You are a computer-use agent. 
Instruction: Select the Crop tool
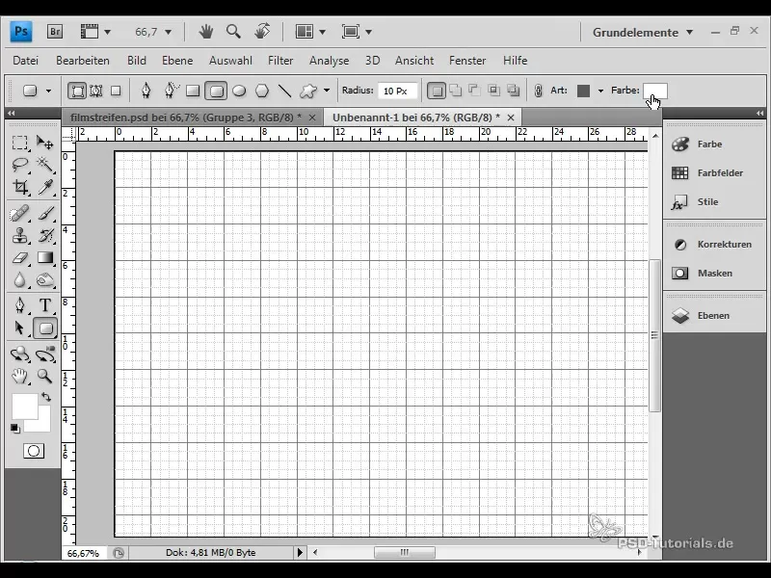pyautogui.click(x=19, y=187)
